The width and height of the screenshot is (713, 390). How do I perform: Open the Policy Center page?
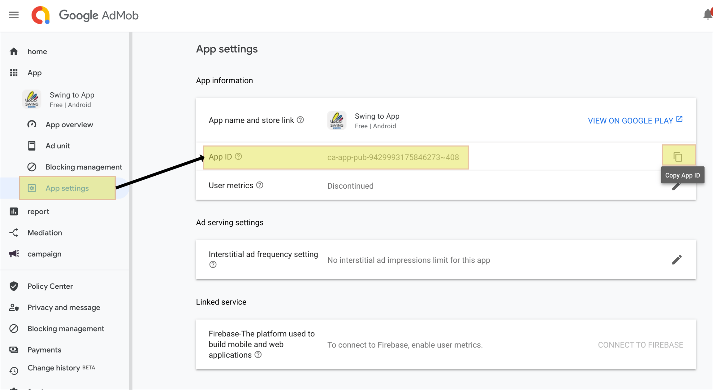click(x=50, y=286)
